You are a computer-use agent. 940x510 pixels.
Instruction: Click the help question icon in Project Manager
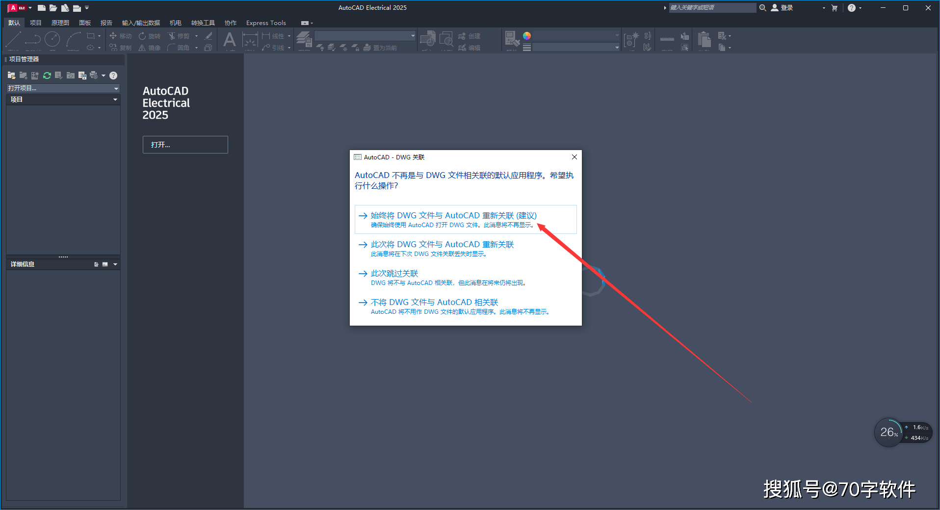(x=113, y=76)
